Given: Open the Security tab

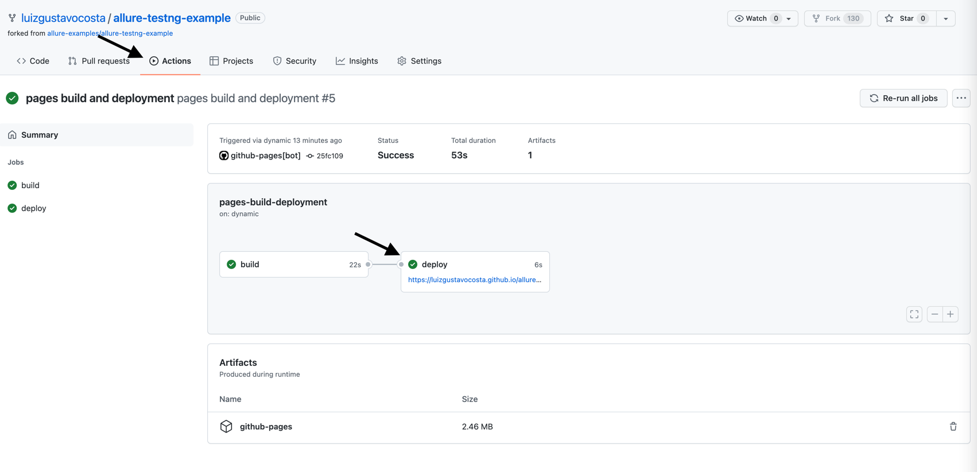Looking at the screenshot, I should pos(294,61).
